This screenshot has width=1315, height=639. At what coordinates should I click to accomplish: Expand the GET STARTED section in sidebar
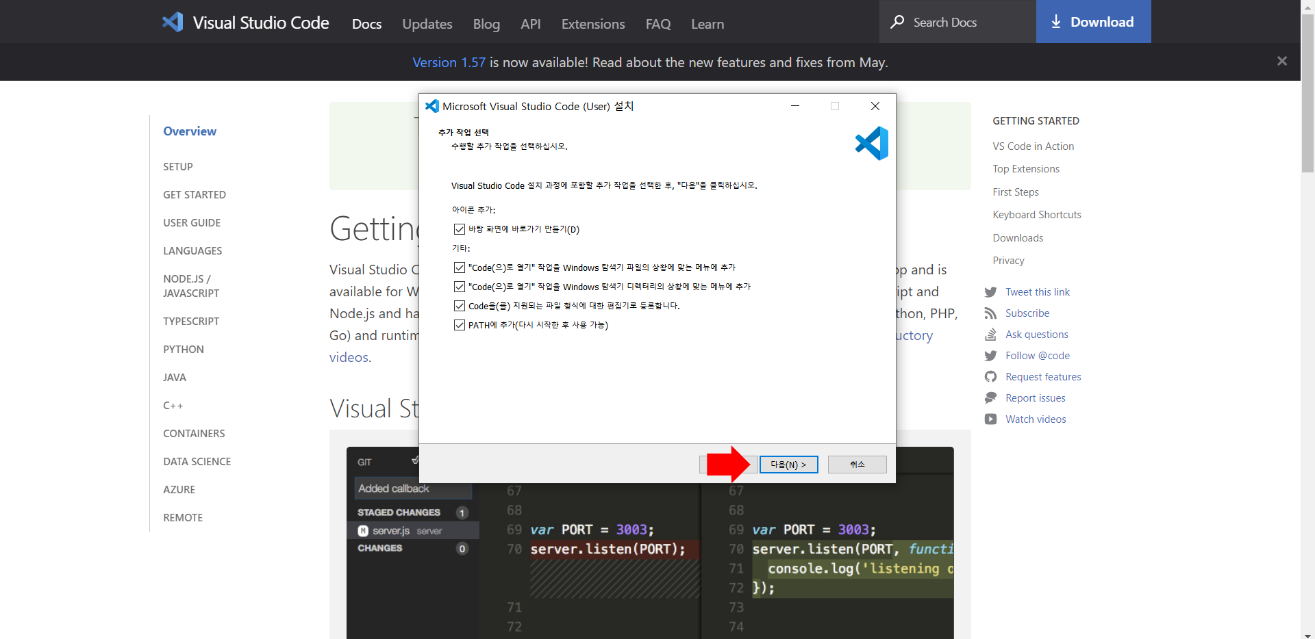click(195, 195)
